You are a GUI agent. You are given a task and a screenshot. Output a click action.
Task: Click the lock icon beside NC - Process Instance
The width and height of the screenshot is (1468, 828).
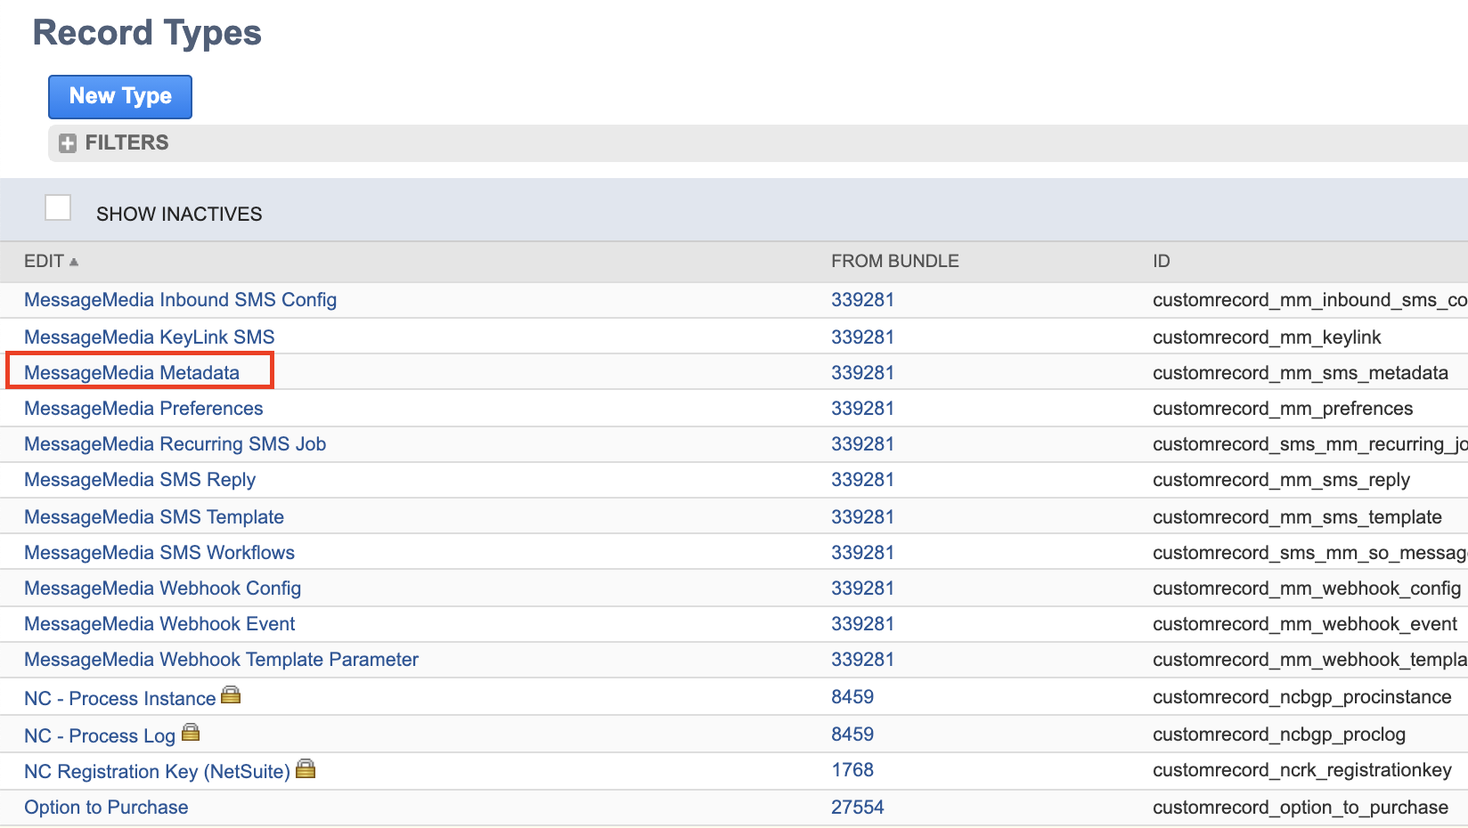tap(231, 694)
